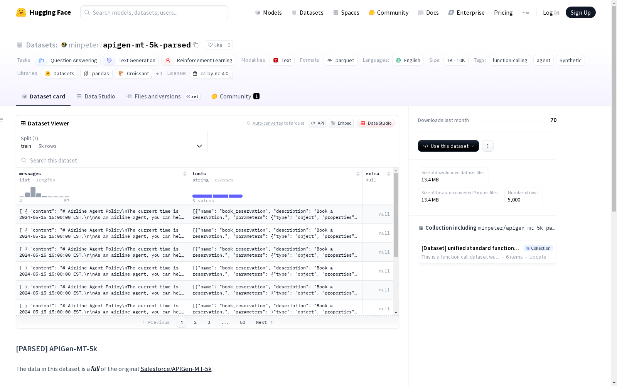Click the parquet format tag

[341, 60]
